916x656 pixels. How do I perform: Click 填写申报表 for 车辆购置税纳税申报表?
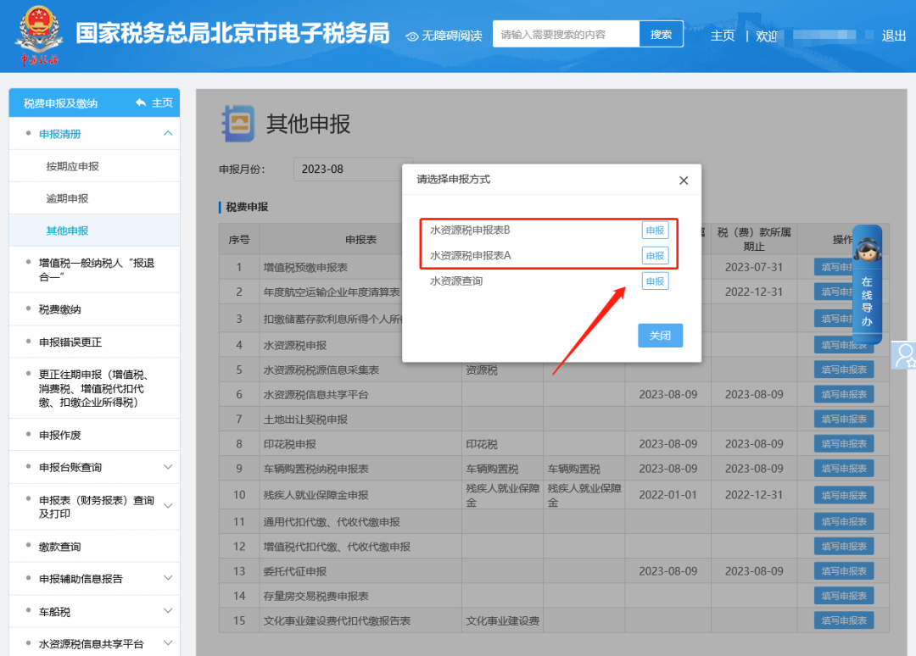pos(844,469)
